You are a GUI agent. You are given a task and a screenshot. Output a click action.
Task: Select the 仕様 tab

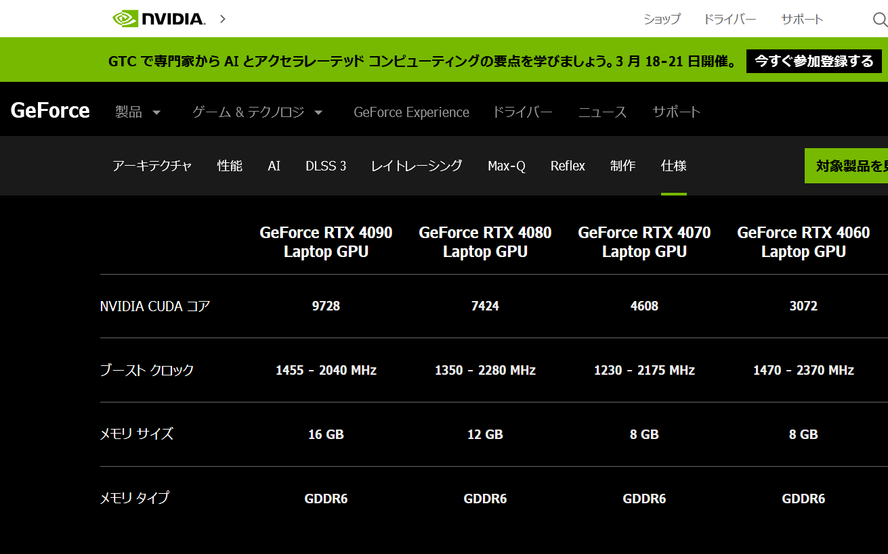pyautogui.click(x=674, y=166)
